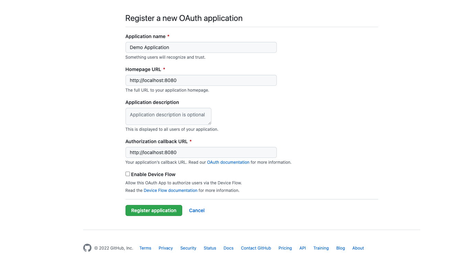Visit the Security footer link
This screenshot has width=469, height=276.
[x=188, y=248]
